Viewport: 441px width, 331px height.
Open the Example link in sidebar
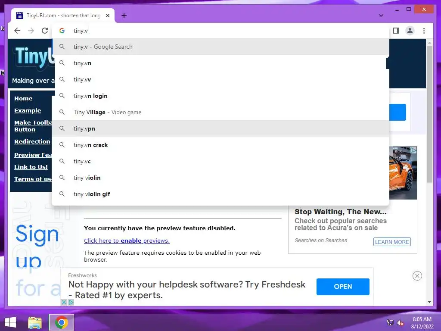pos(28,111)
